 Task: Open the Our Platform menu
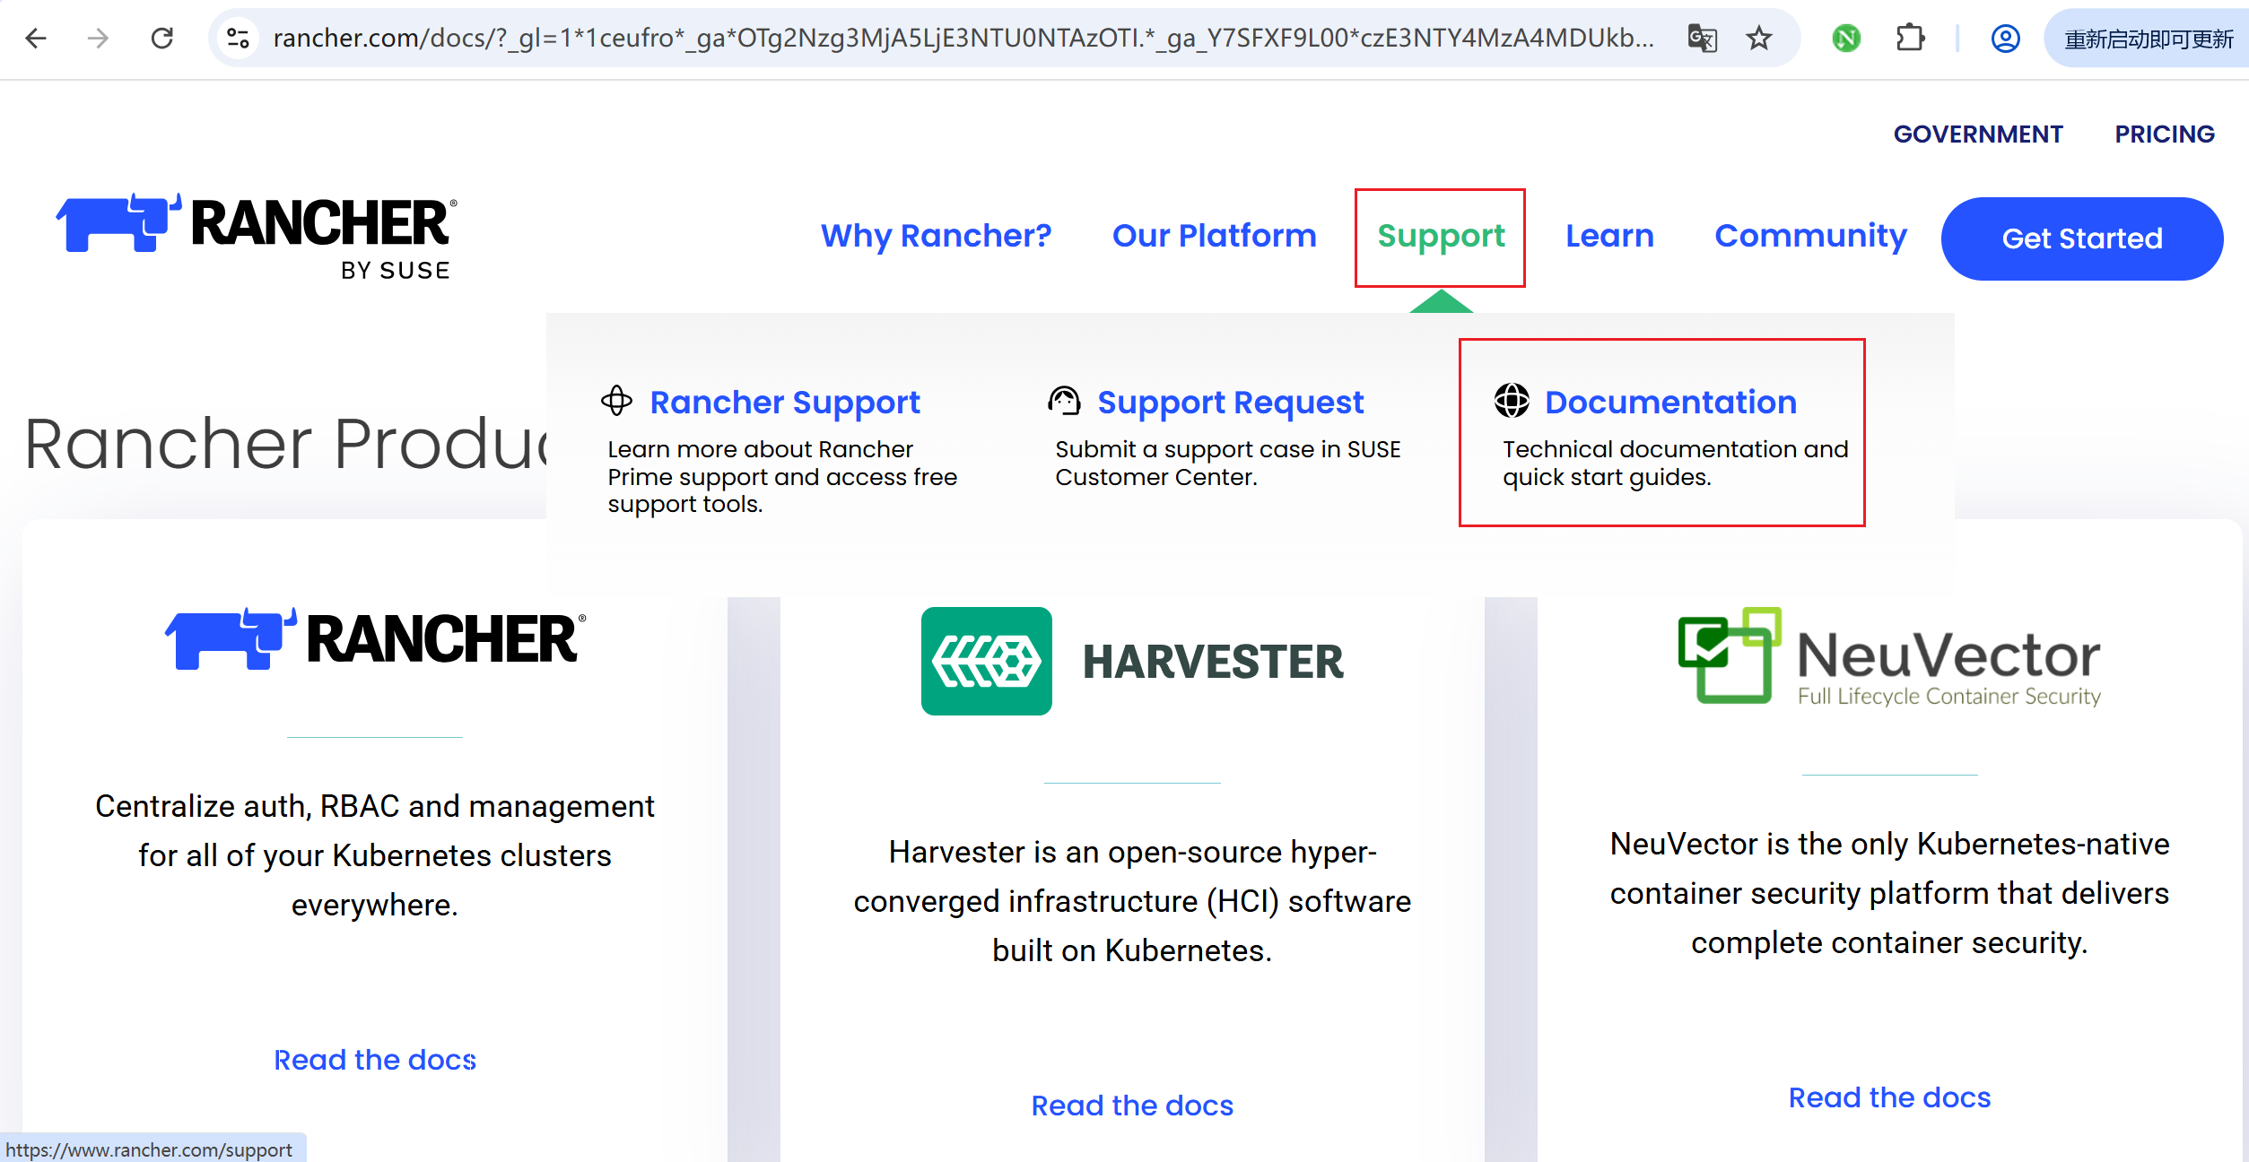[1215, 236]
